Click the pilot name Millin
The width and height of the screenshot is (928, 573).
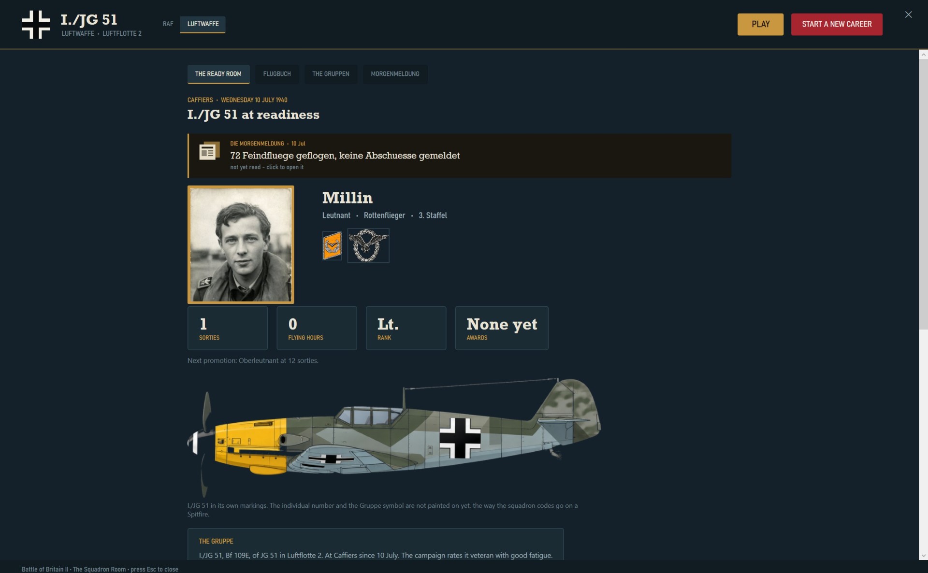(348, 198)
